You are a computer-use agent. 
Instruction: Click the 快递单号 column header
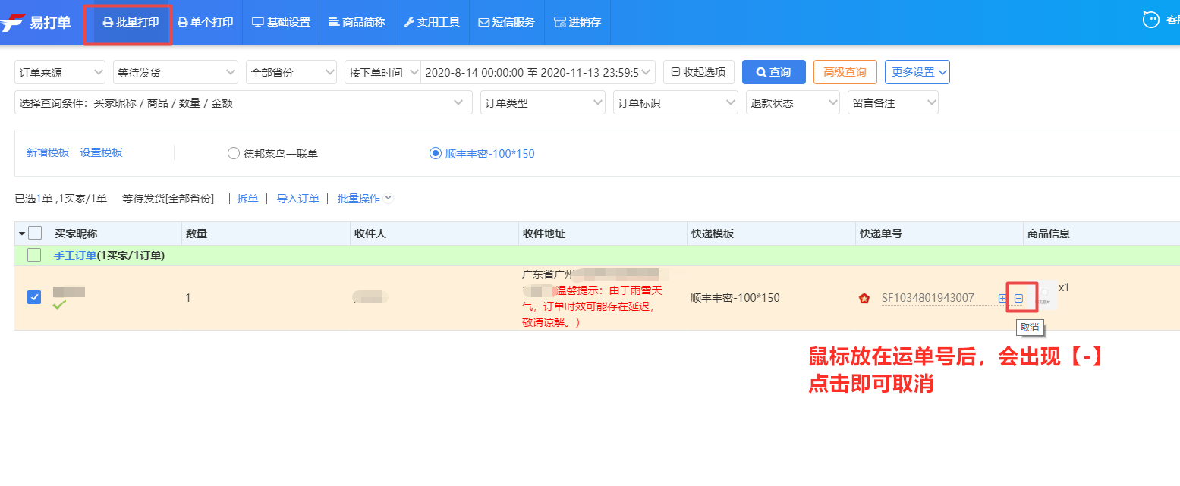pos(881,234)
